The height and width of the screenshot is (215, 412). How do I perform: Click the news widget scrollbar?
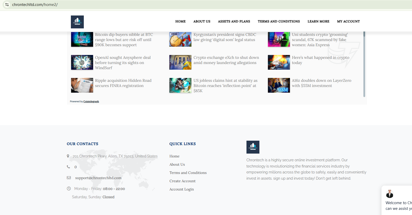pyautogui.click(x=364, y=64)
